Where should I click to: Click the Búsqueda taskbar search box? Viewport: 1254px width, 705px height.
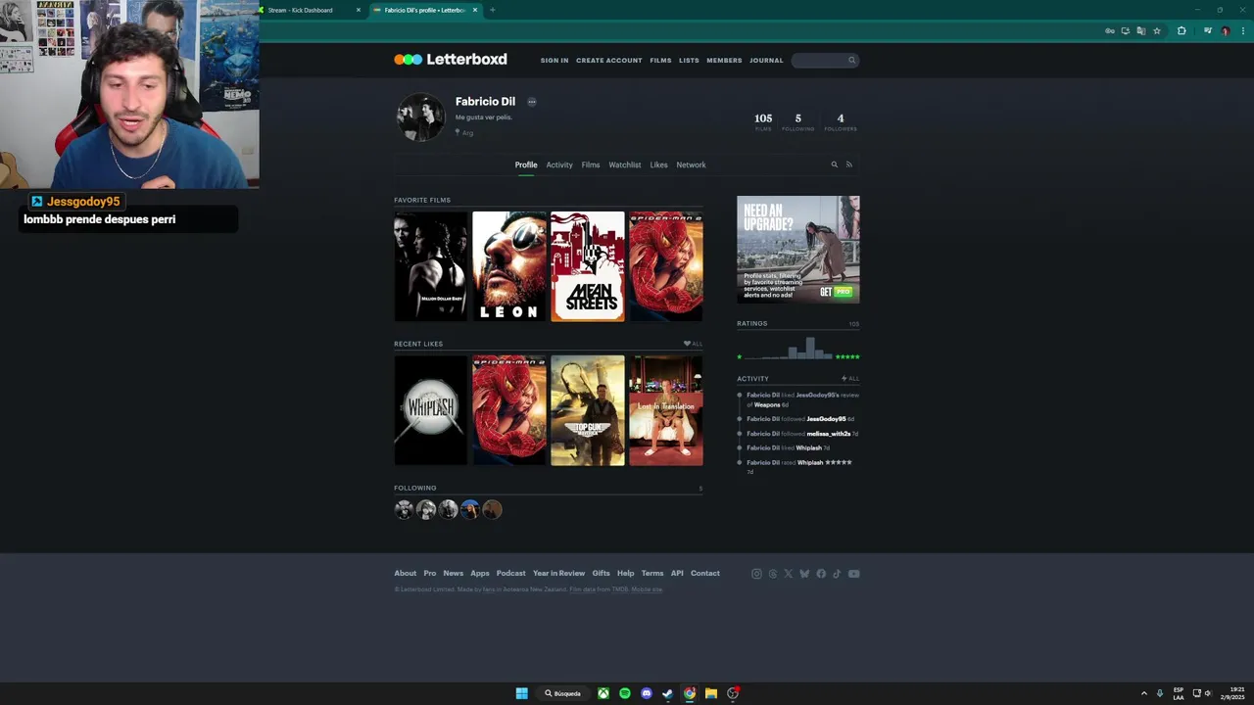[563, 693]
